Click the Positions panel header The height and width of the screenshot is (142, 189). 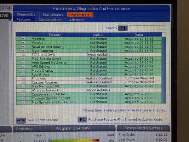click(x=24, y=129)
